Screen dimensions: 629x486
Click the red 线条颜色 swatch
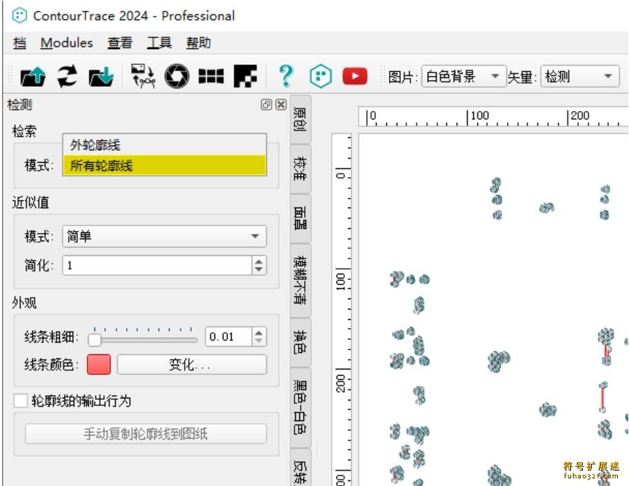99,365
